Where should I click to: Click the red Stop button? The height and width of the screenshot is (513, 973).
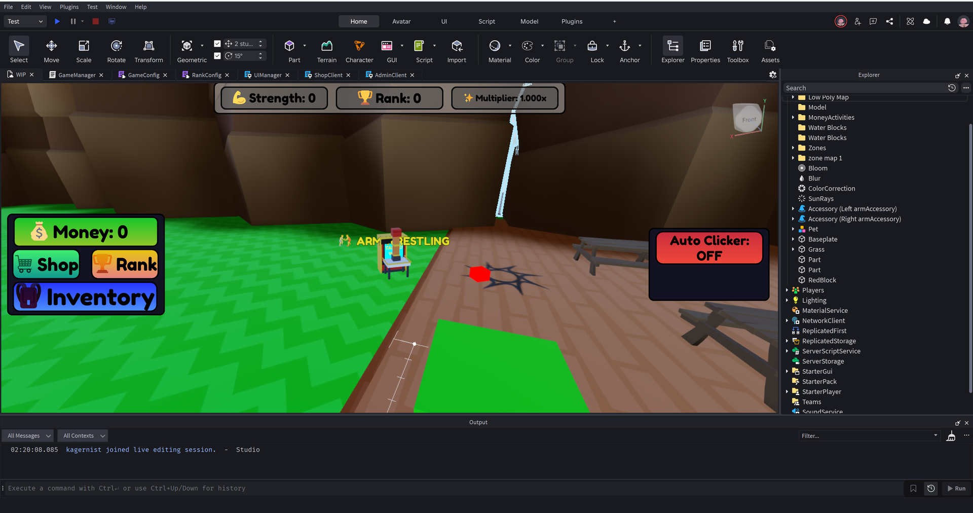coord(95,21)
